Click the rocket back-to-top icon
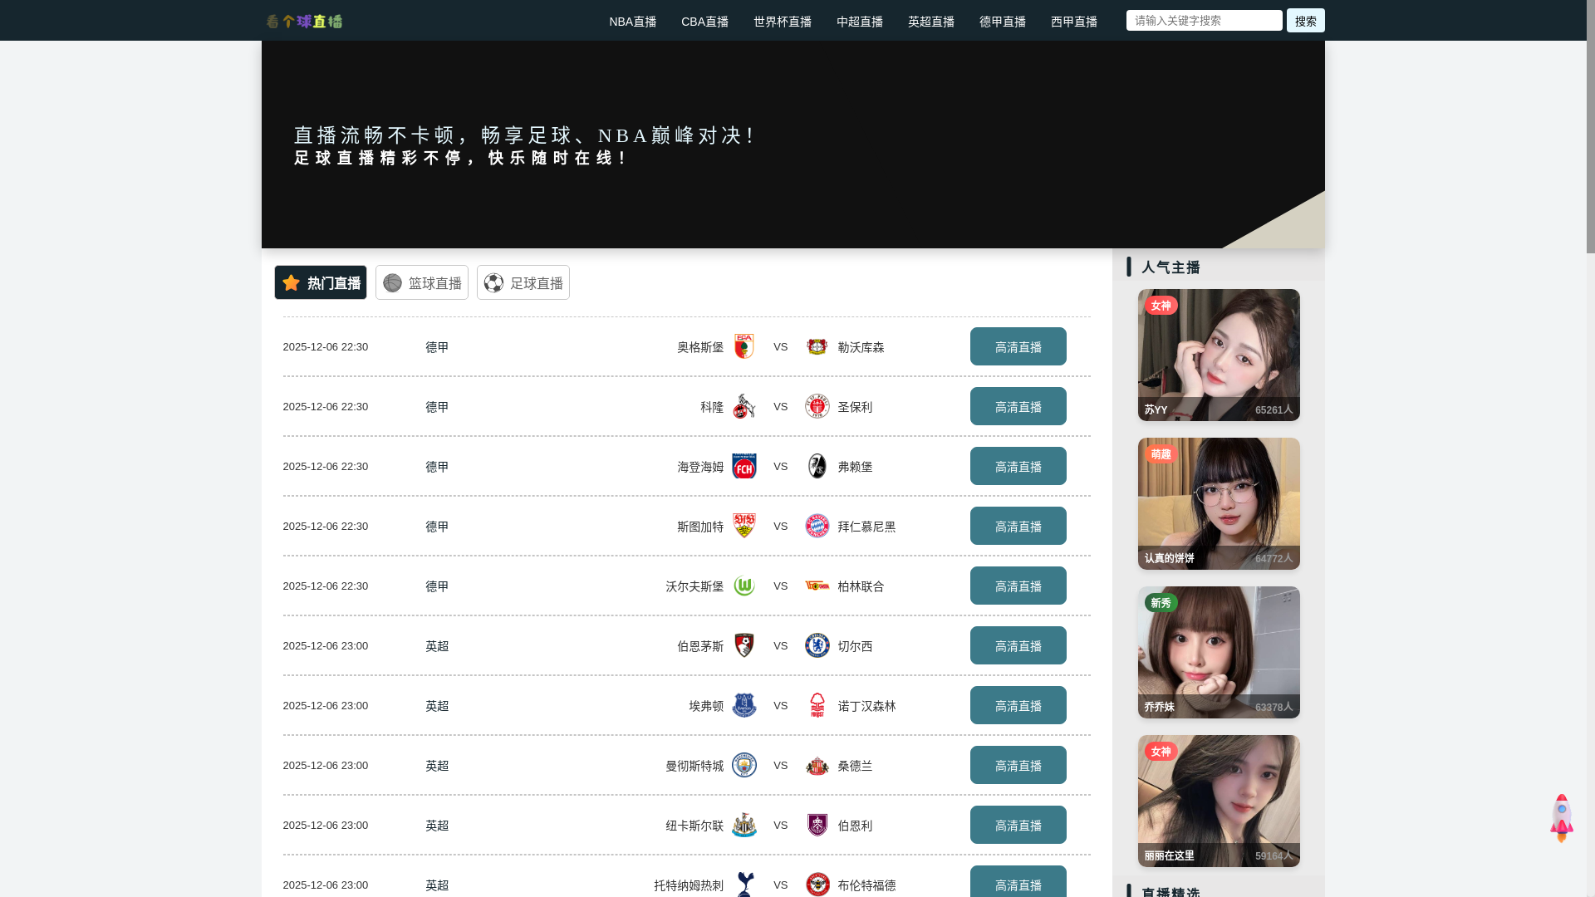1595x897 pixels. tap(1562, 818)
